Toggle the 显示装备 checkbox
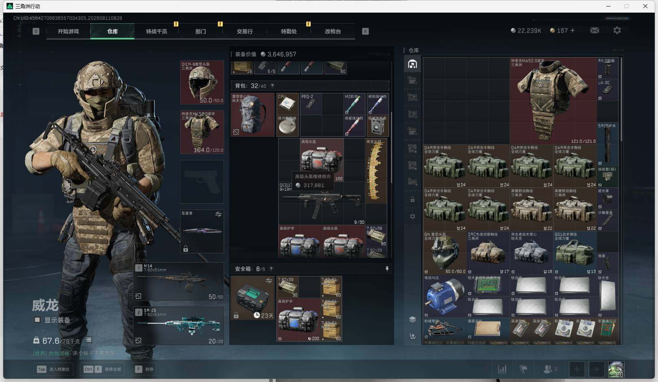The image size is (658, 382). click(37, 320)
